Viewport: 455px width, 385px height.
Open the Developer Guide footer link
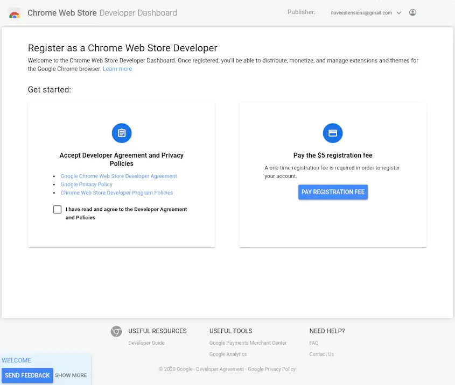pos(146,343)
